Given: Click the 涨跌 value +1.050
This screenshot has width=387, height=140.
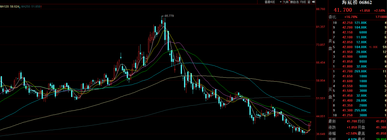Looking at the screenshot, I should [x=352, y=127].
